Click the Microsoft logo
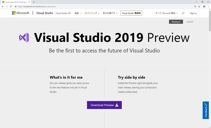The image size is (211, 128). click(20, 13)
